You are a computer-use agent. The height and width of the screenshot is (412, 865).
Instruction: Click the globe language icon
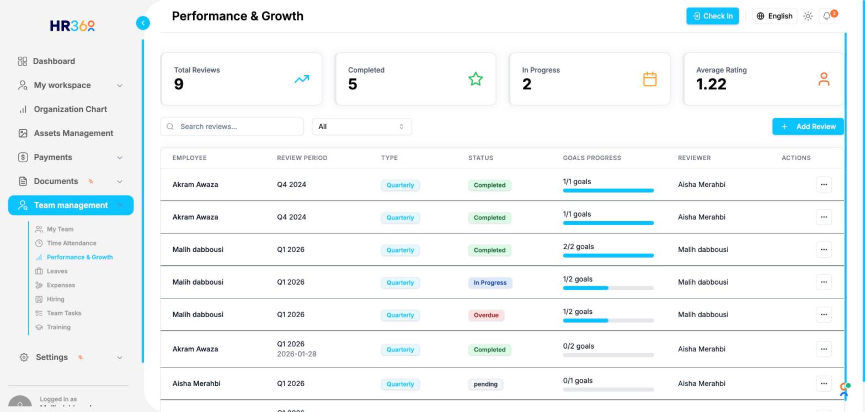760,16
